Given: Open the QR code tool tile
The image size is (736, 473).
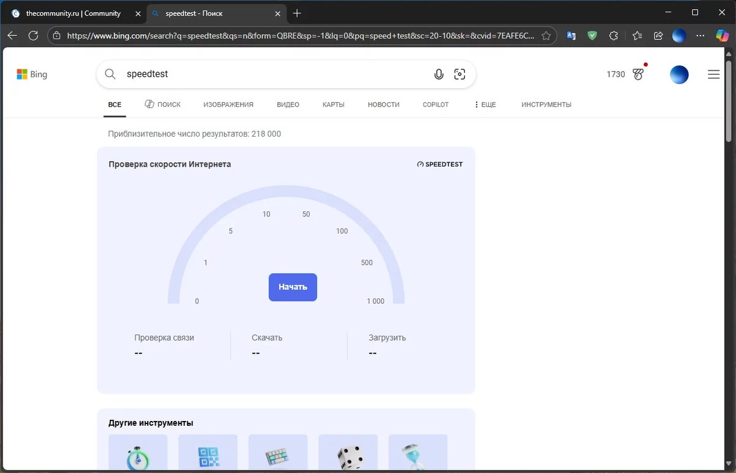Looking at the screenshot, I should point(208,453).
